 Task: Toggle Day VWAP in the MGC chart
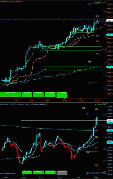50,95
